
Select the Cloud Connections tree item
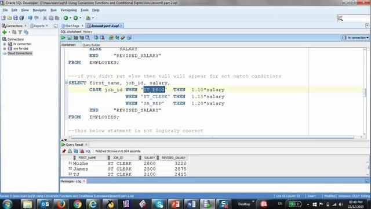pyautogui.click(x=20, y=53)
